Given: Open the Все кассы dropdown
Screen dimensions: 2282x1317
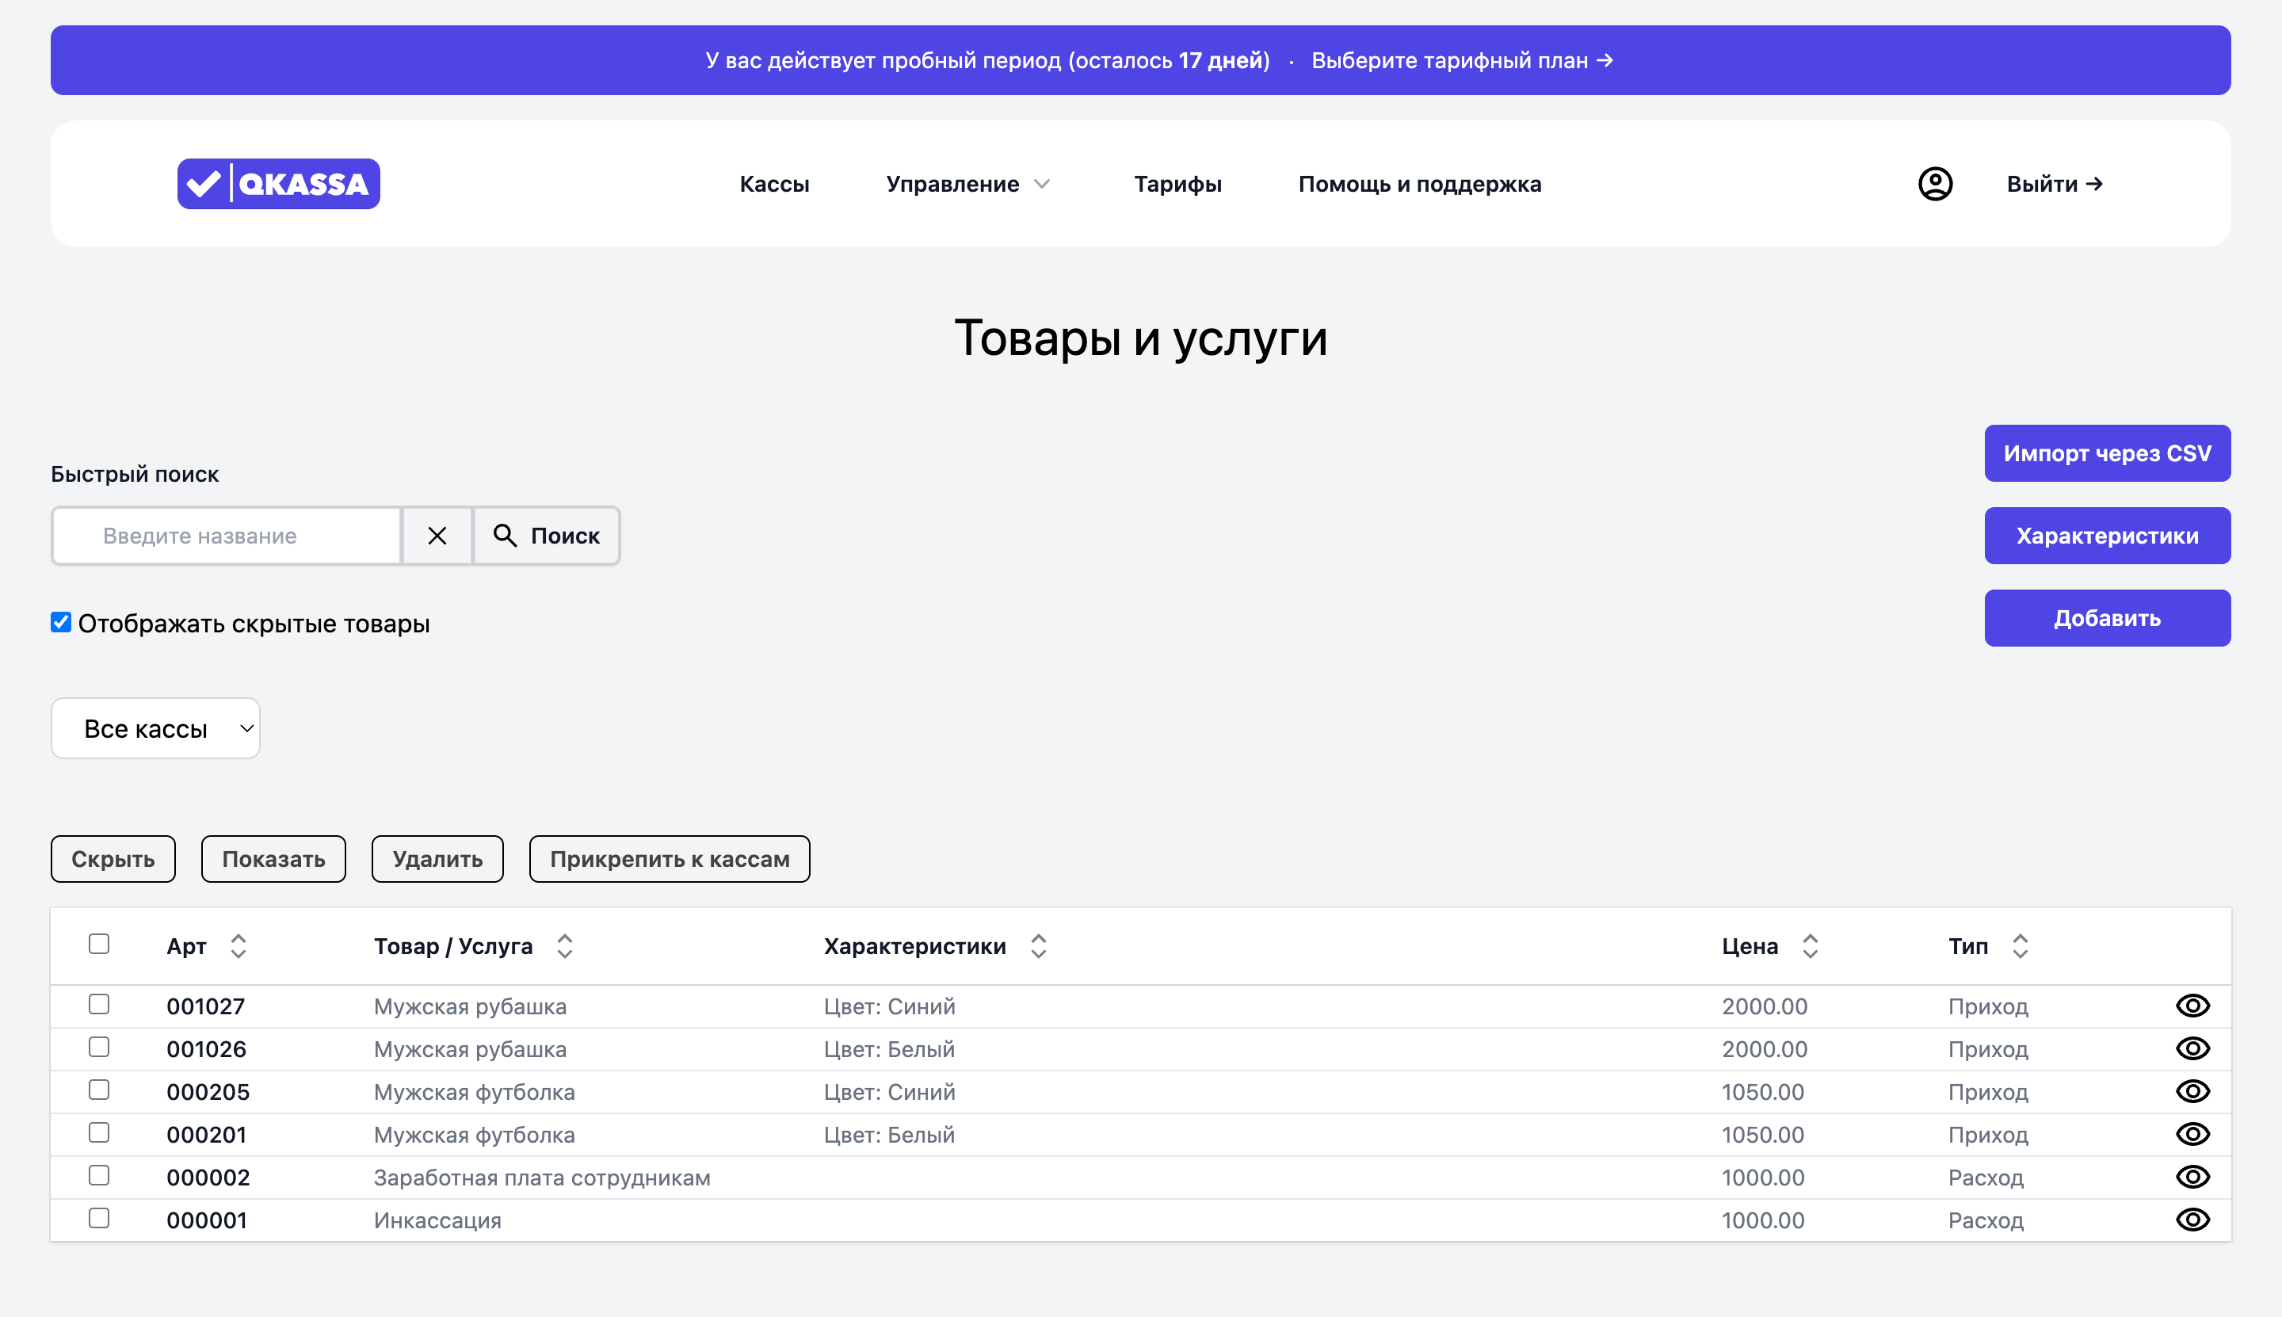Looking at the screenshot, I should [x=155, y=728].
